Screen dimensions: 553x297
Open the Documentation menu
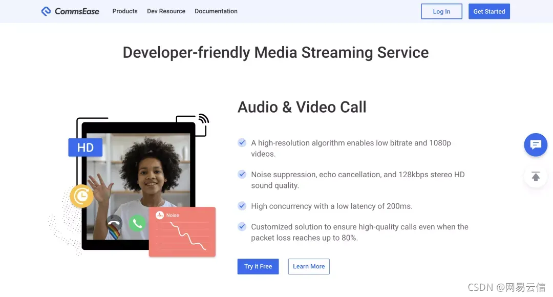pyautogui.click(x=216, y=11)
